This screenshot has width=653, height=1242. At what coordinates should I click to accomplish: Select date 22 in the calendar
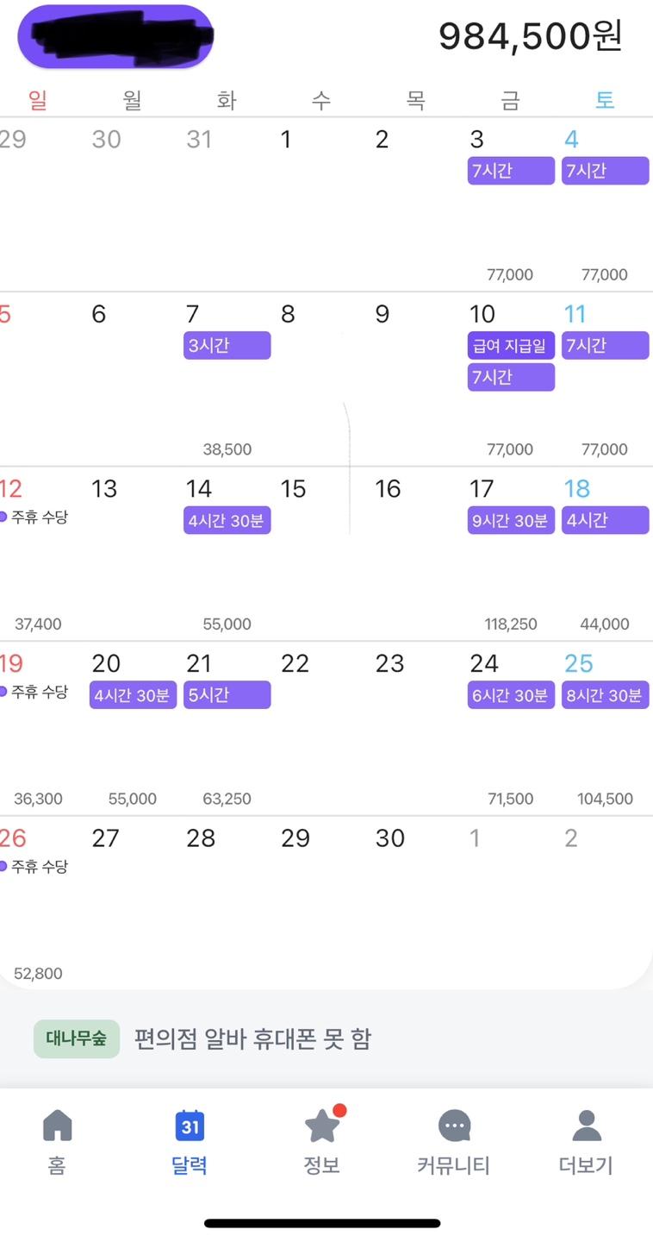click(x=295, y=664)
